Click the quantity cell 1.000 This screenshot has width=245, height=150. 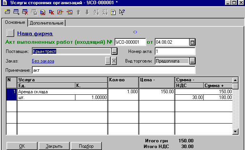point(123,94)
